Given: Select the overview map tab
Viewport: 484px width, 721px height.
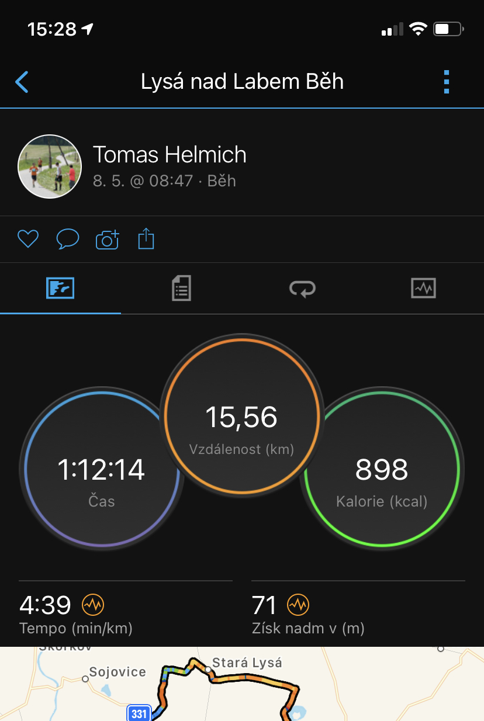Looking at the screenshot, I should [x=60, y=288].
